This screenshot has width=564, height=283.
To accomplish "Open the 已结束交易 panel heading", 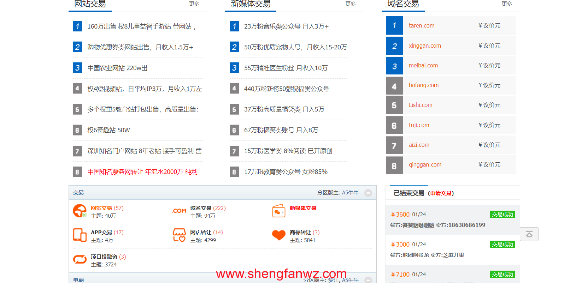I will tap(409, 193).
